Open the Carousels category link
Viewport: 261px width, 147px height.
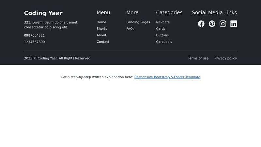click(x=164, y=42)
